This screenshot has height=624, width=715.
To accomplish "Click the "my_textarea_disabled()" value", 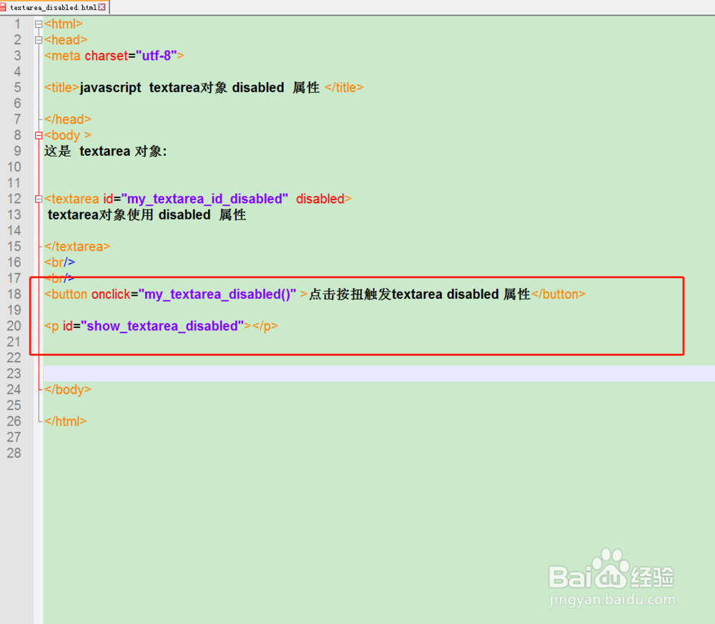I will click(x=217, y=294).
